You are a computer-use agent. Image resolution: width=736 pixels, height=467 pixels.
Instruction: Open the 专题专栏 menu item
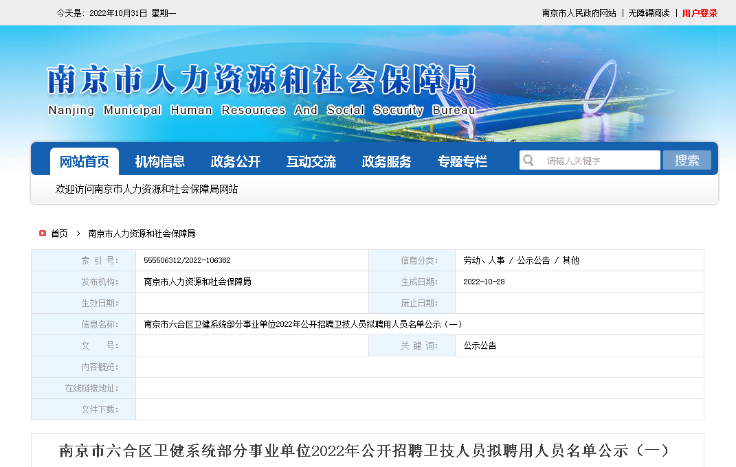coord(462,161)
